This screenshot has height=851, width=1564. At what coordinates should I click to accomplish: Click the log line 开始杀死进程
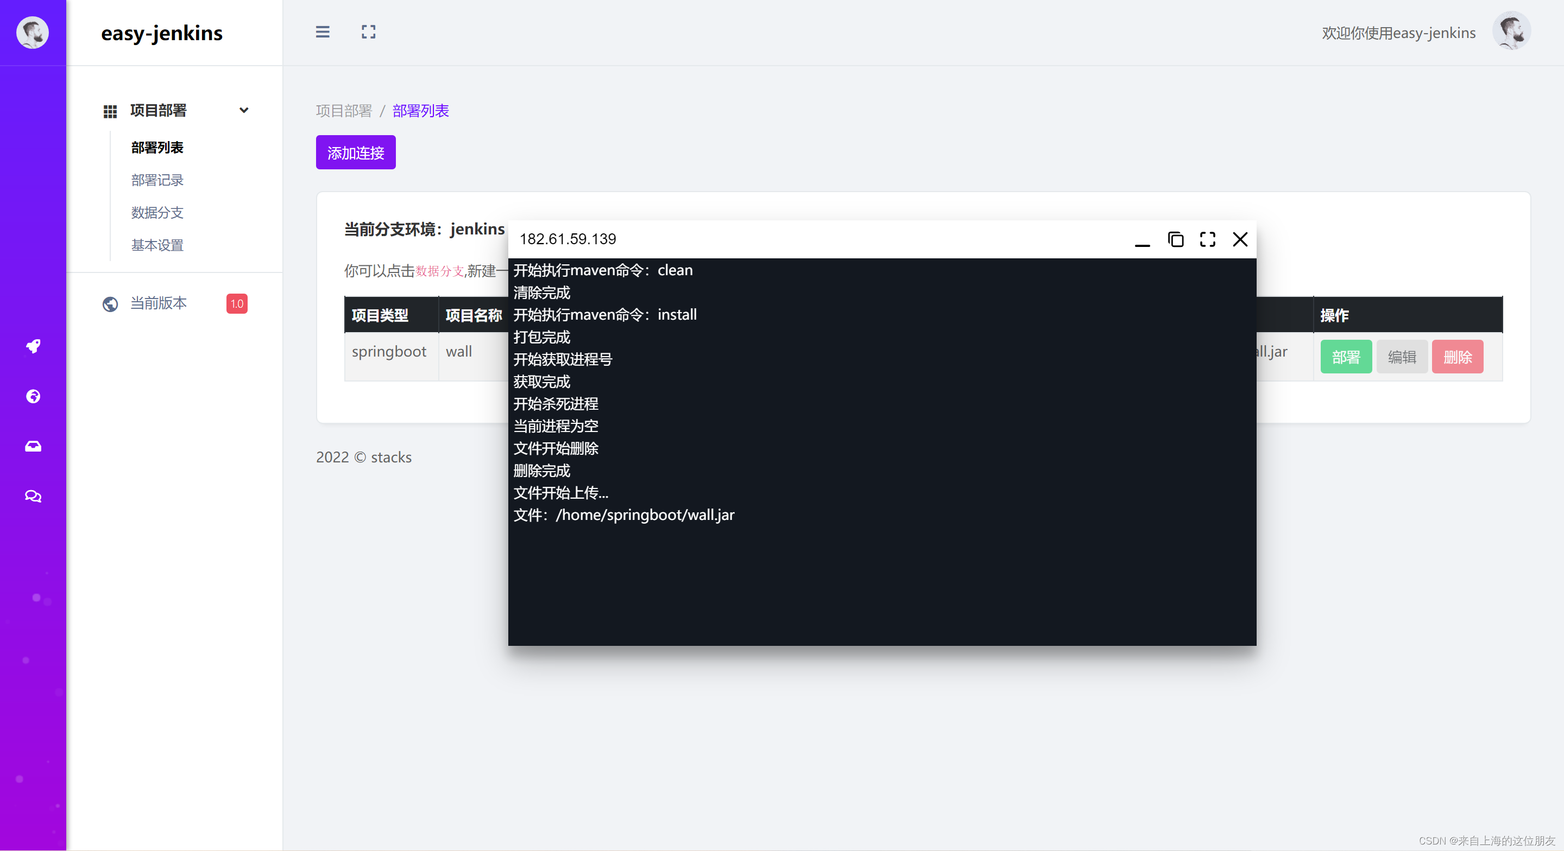pyautogui.click(x=556, y=404)
